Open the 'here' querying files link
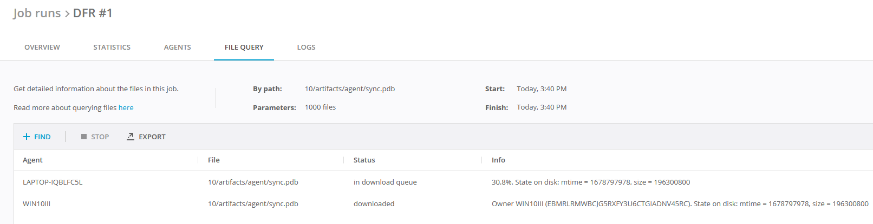Screen dimensions: 873x224 126,108
